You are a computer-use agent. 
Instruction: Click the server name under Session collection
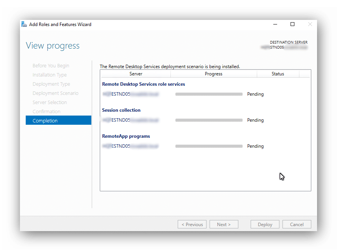click(131, 120)
